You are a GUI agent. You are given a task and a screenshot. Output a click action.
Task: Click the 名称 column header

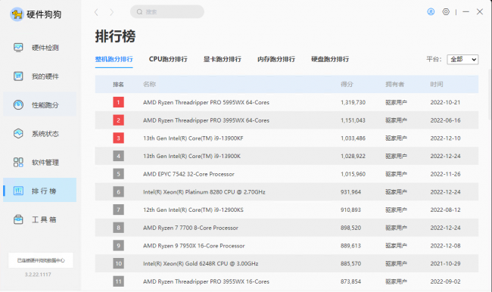point(149,84)
